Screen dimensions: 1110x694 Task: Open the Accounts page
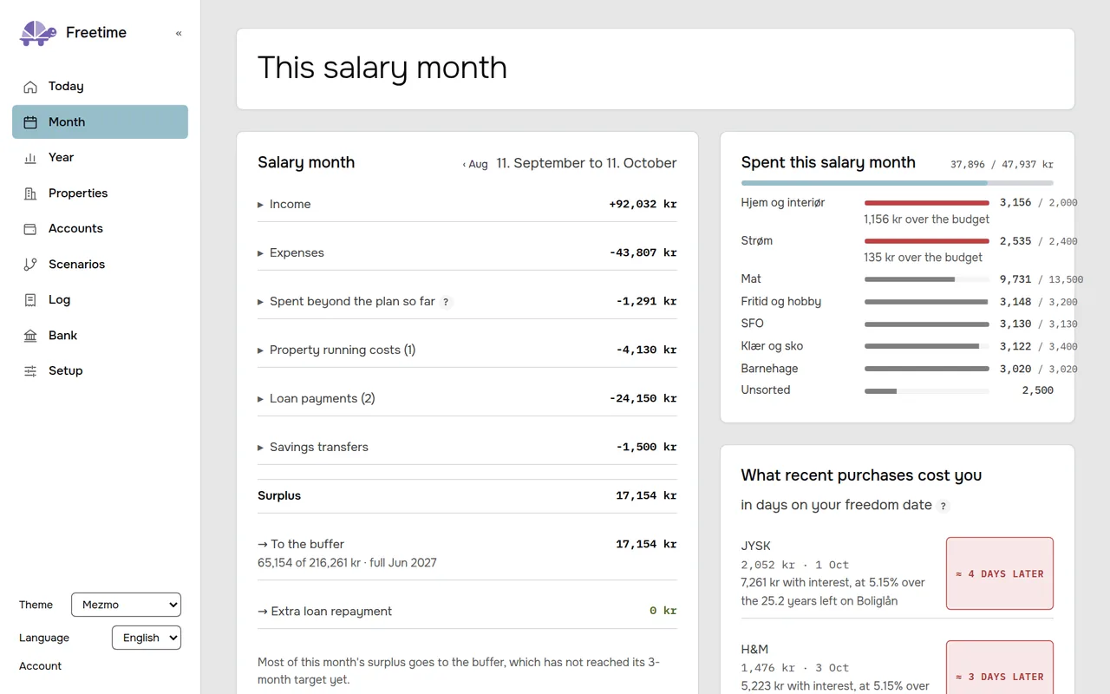point(100,229)
